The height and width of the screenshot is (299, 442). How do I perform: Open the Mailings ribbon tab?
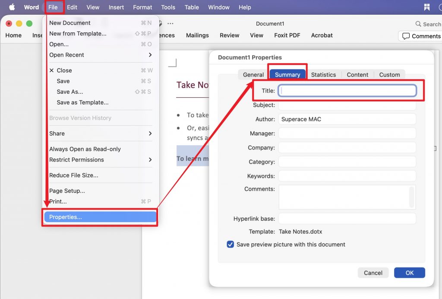click(x=197, y=35)
